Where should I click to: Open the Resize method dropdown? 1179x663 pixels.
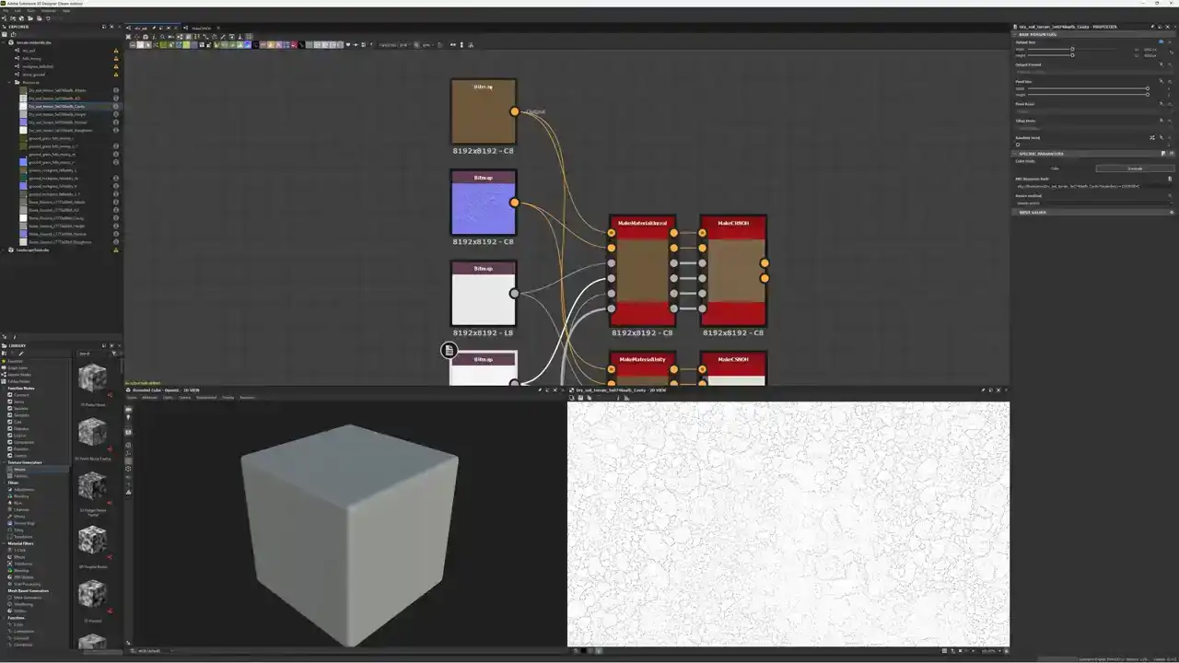(1091, 203)
